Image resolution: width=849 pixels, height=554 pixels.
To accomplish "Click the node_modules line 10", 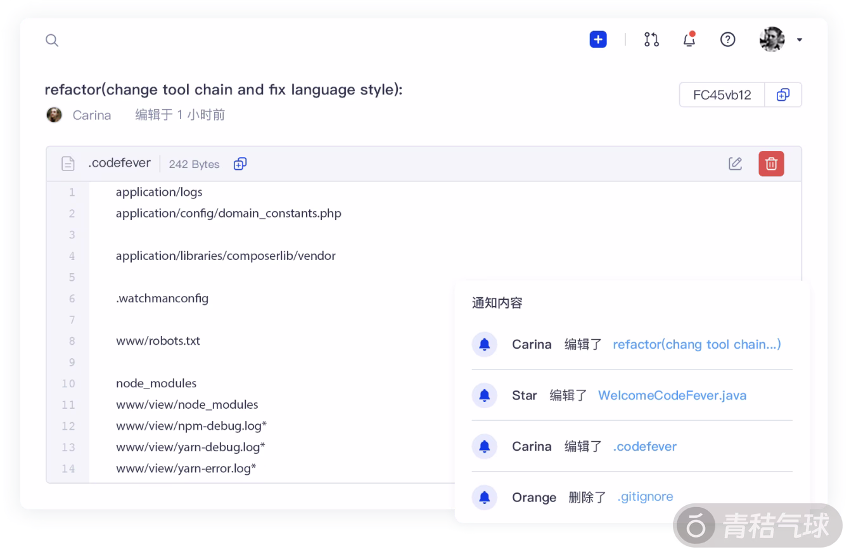I will 156,383.
